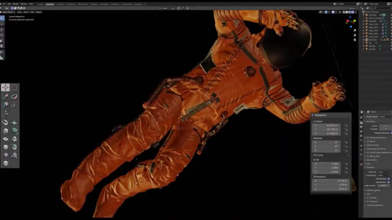Screen dimensions: 392x220
Task: Lock the Location X transform value
Action: (346, 125)
